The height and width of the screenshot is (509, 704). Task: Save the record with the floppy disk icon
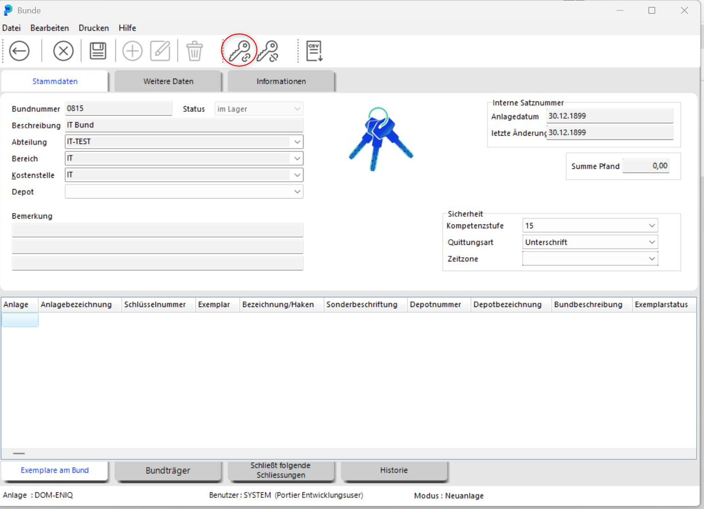pyautogui.click(x=97, y=51)
